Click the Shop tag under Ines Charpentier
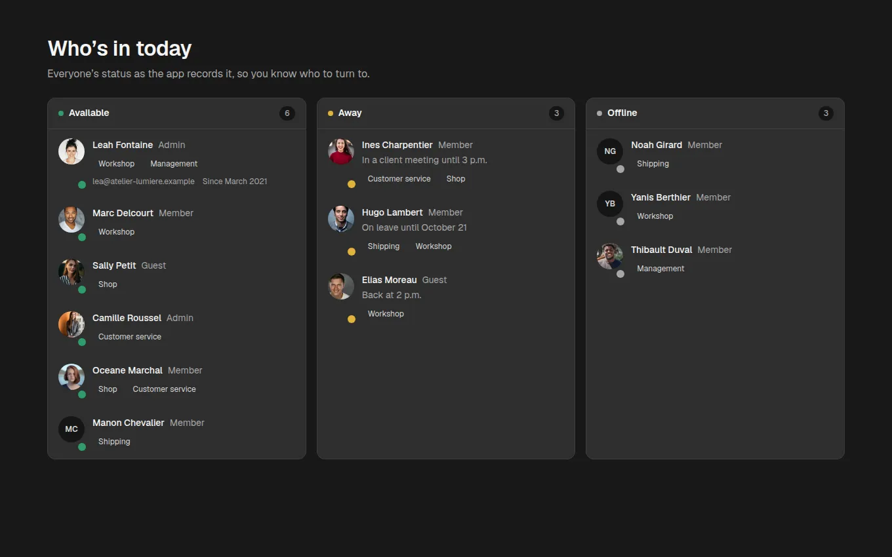 tap(456, 179)
